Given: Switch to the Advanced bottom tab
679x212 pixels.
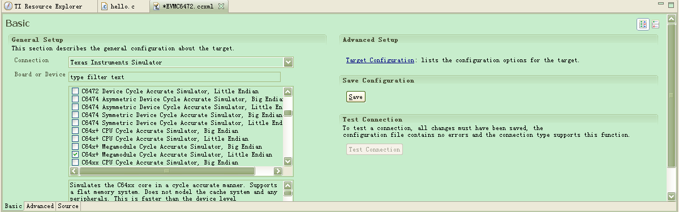Looking at the screenshot, I should click(40, 206).
